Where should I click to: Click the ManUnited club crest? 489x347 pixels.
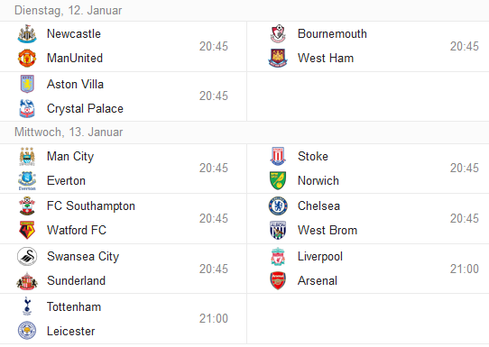tap(27, 59)
